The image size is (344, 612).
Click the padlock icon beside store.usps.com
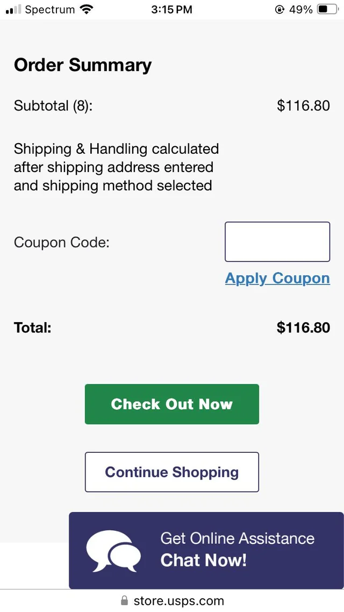point(123,601)
